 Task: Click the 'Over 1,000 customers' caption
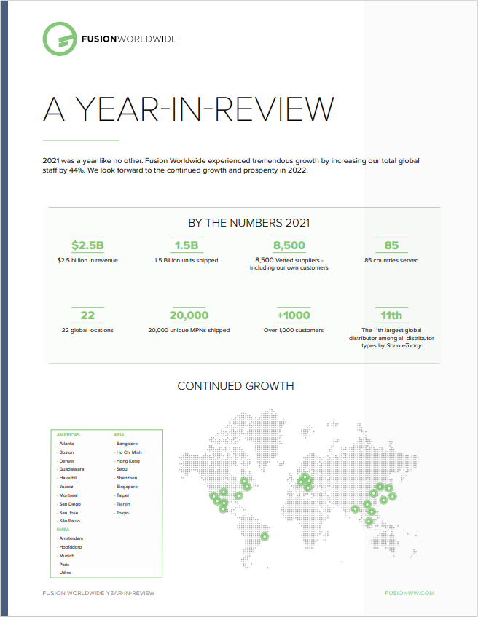coord(294,330)
